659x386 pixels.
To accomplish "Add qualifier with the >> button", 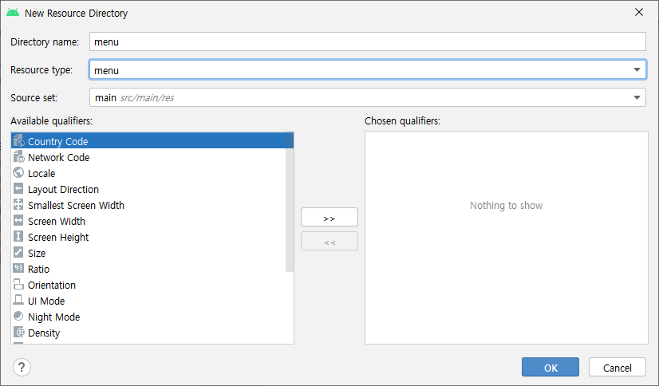I will coord(329,217).
